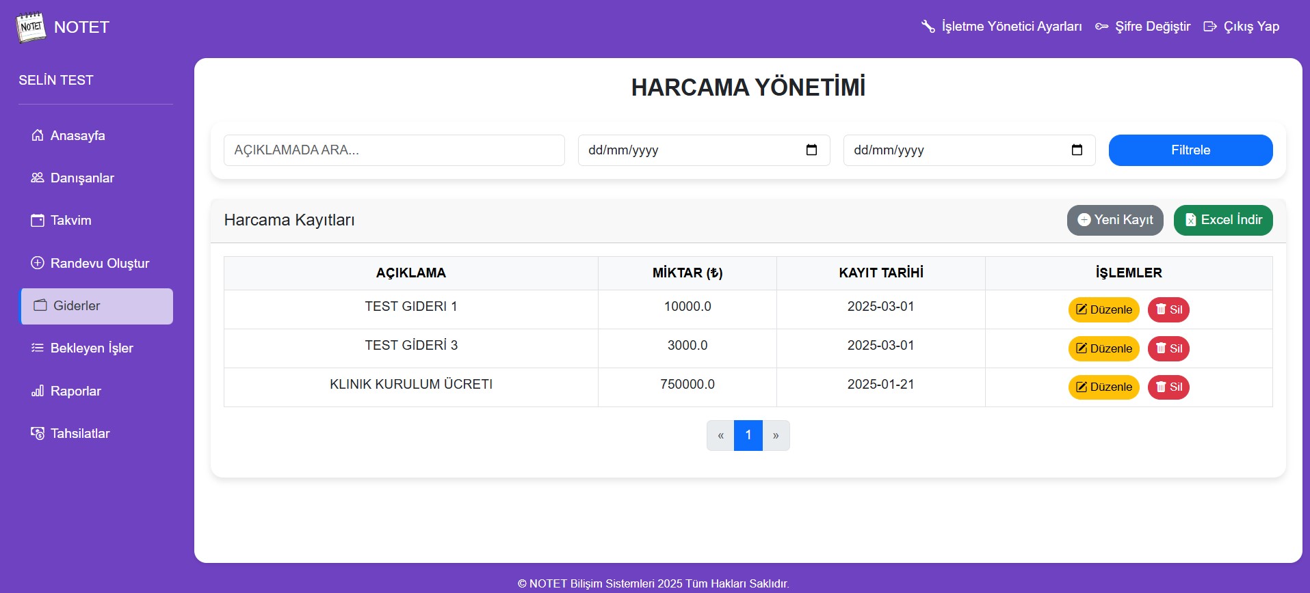Click the wallet icon next to Giderler
The width and height of the screenshot is (1310, 593).
tap(40, 305)
